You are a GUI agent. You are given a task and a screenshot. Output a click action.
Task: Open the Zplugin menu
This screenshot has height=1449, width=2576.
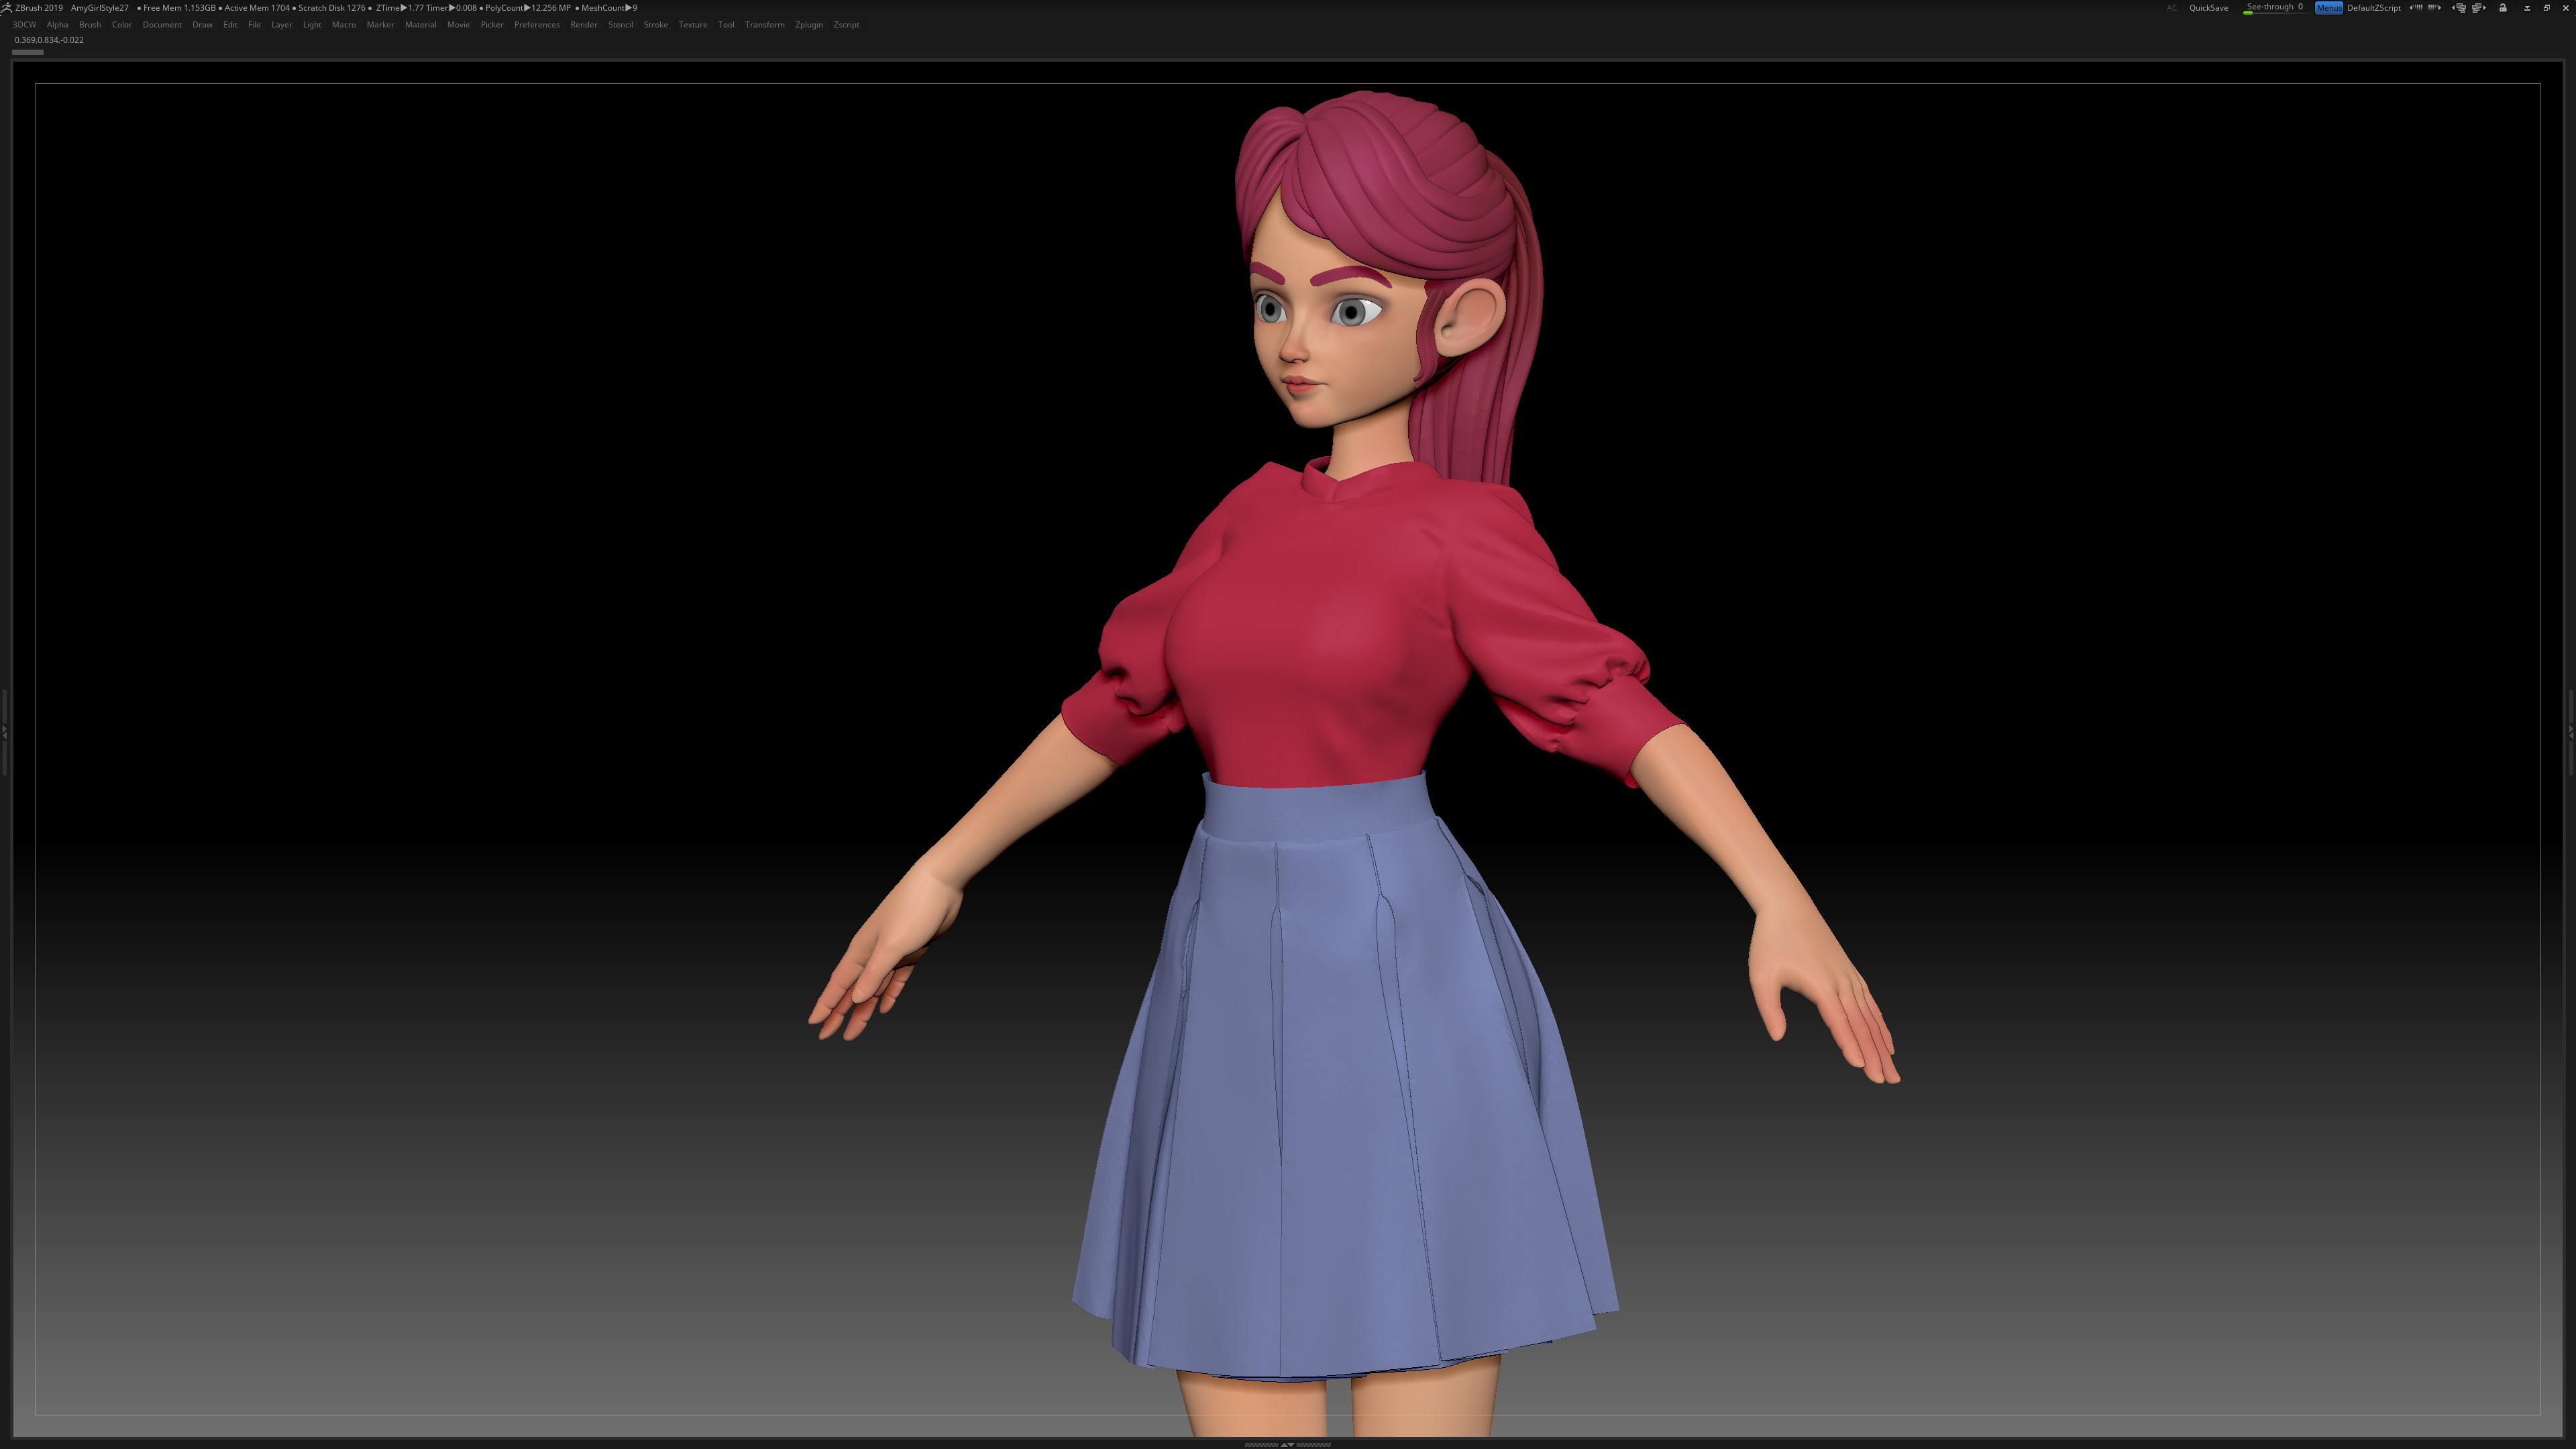tap(809, 25)
